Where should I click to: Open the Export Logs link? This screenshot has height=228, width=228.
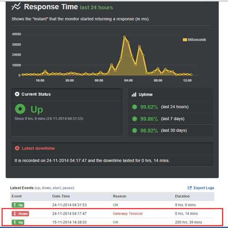[204, 188]
